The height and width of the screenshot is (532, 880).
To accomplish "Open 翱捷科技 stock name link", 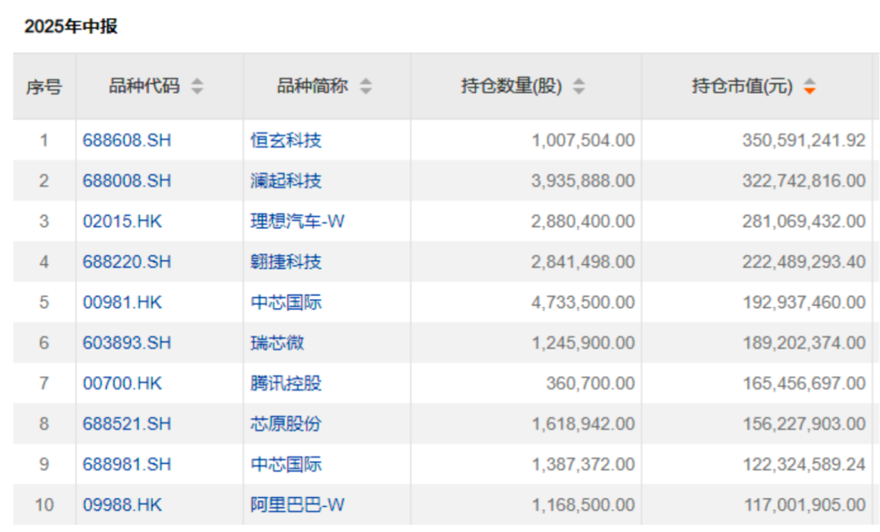I will pyautogui.click(x=286, y=262).
